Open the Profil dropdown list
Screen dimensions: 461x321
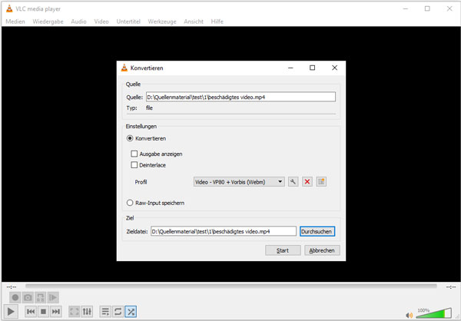239,182
